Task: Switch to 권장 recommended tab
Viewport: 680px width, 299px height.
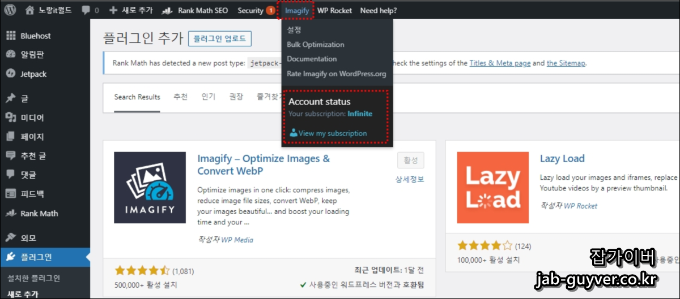Action: (236, 97)
